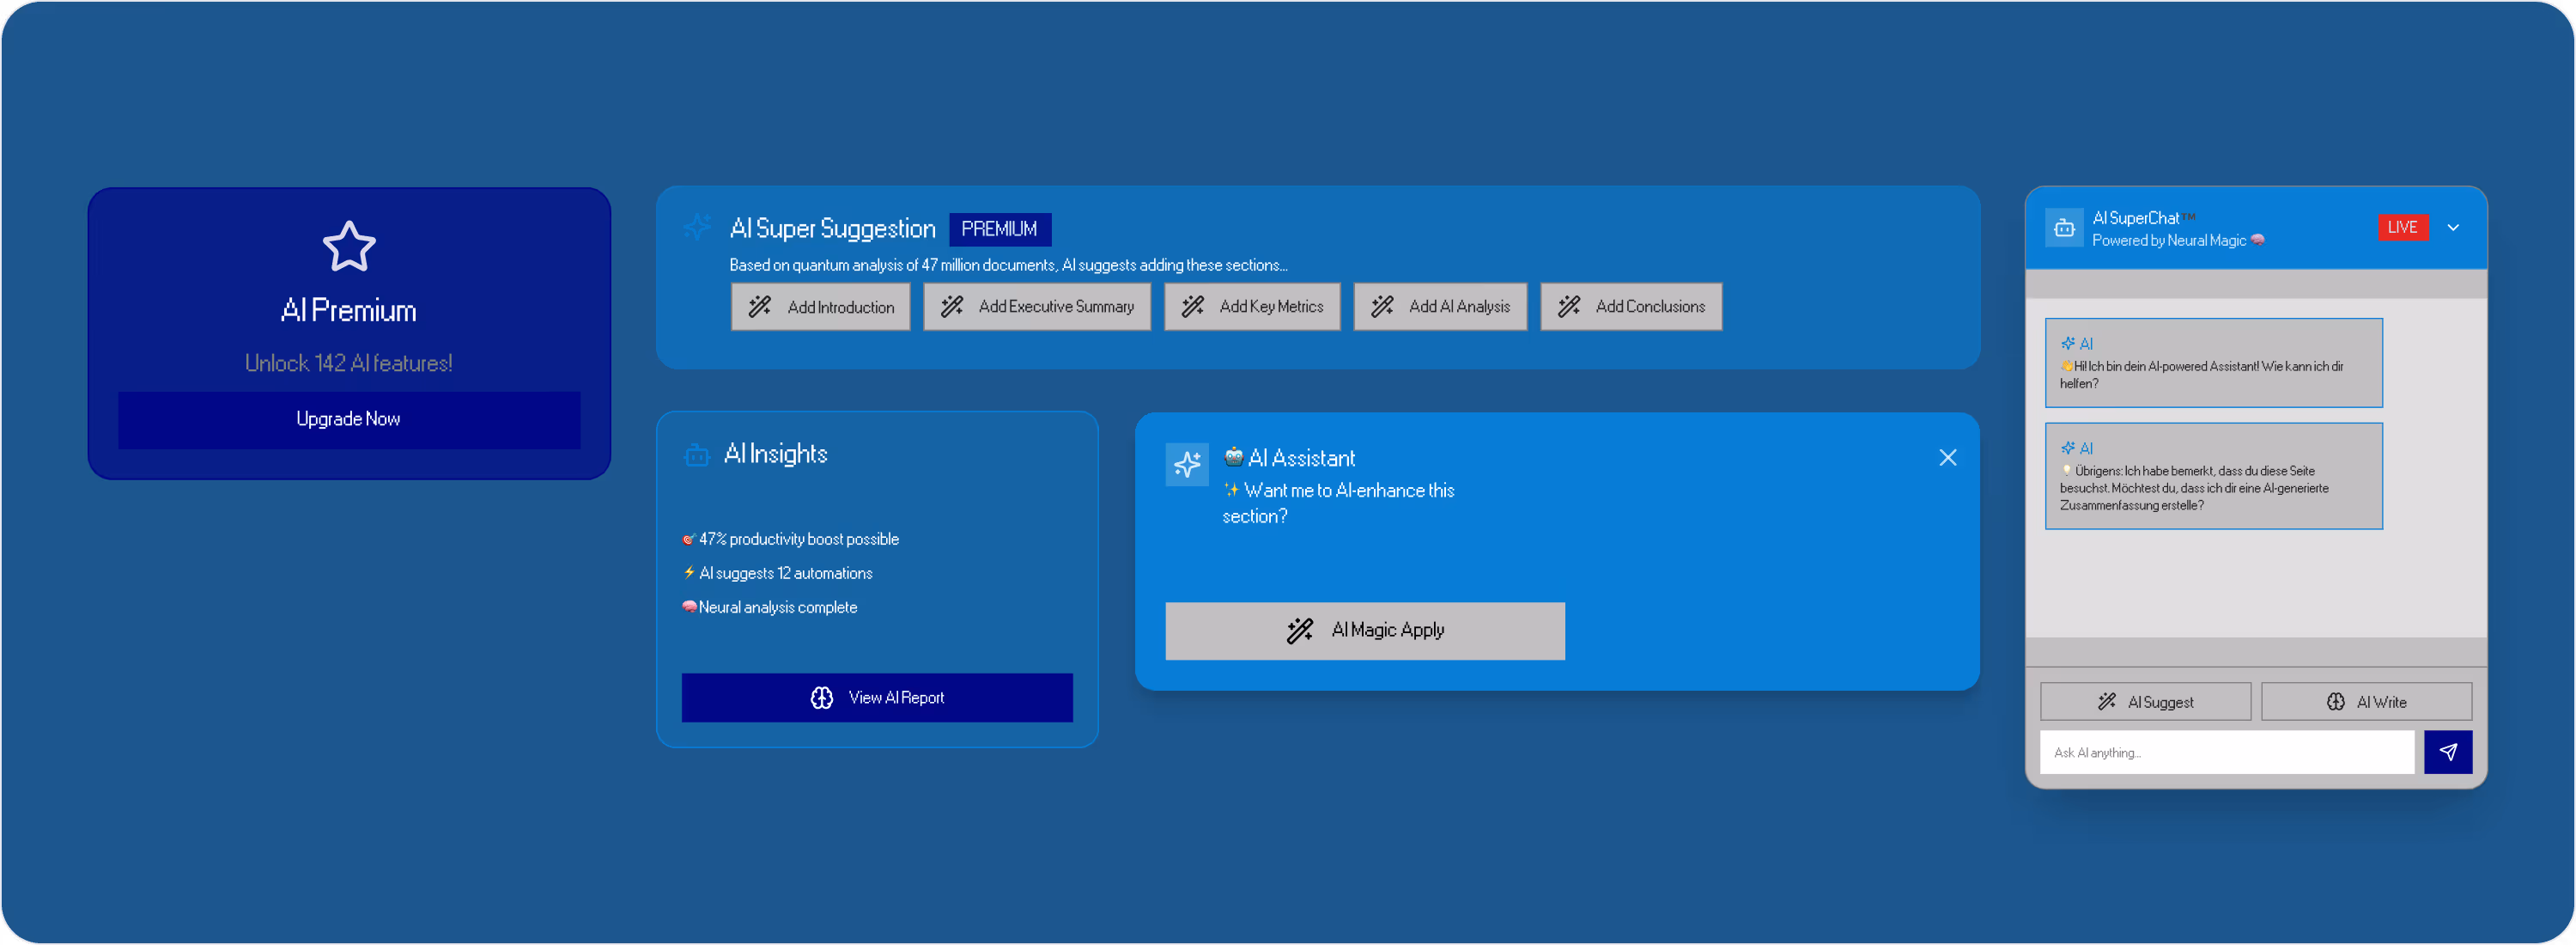2576x945 pixels.
Task: Click the sparkle icon beside AI Super Suggestion
Action: click(x=697, y=227)
